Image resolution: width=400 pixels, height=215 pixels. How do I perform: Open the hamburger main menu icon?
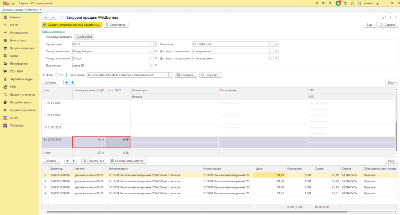point(13,3)
